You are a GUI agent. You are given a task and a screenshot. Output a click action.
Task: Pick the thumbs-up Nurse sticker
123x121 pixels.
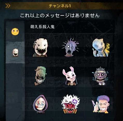click(x=101, y=47)
